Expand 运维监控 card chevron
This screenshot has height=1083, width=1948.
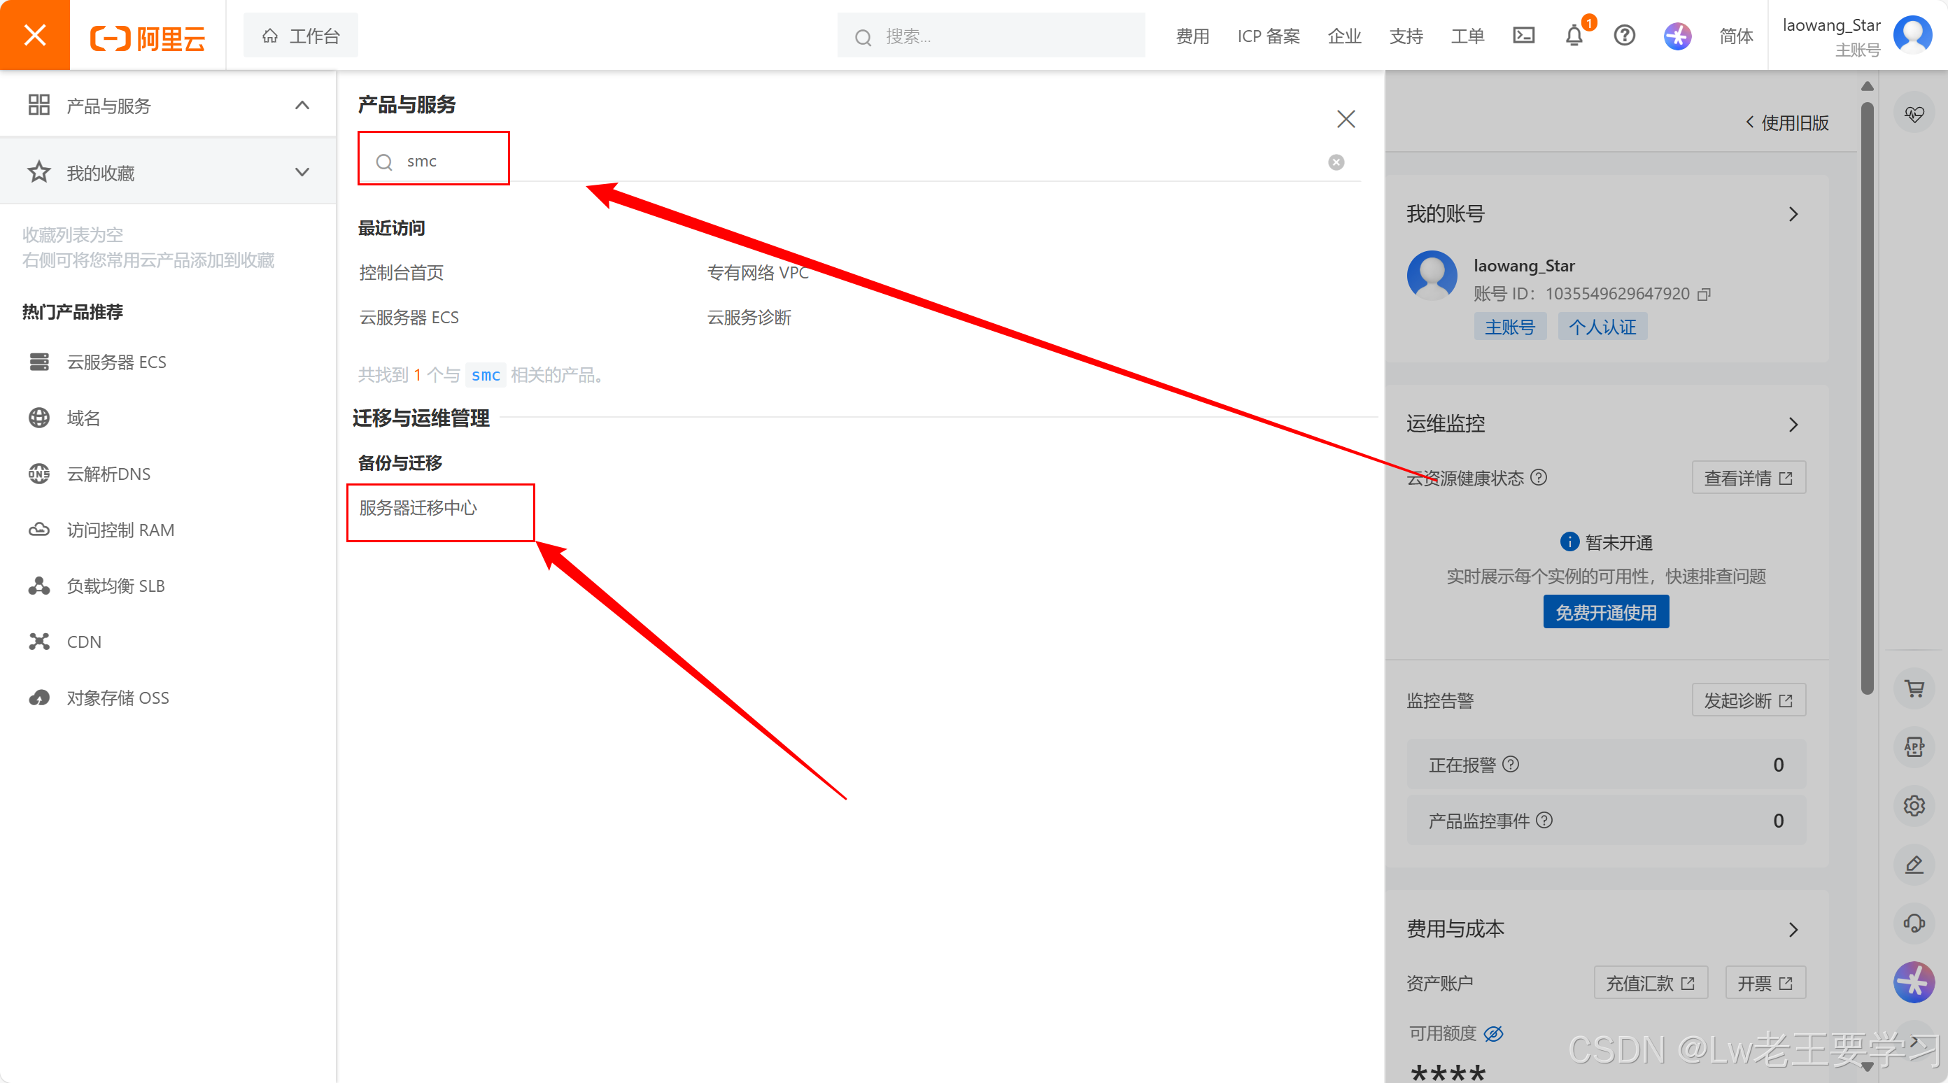point(1793,424)
